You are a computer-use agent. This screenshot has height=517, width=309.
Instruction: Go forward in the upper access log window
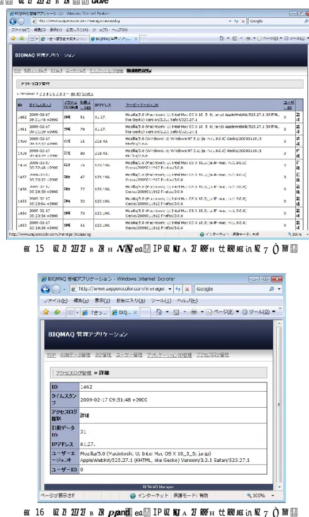pos(21,21)
